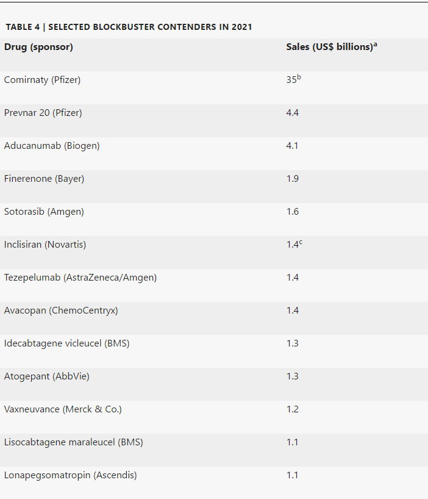Click the Aducanumab (Biogen) entry
Screen dimensions: 428x499
coord(52,146)
